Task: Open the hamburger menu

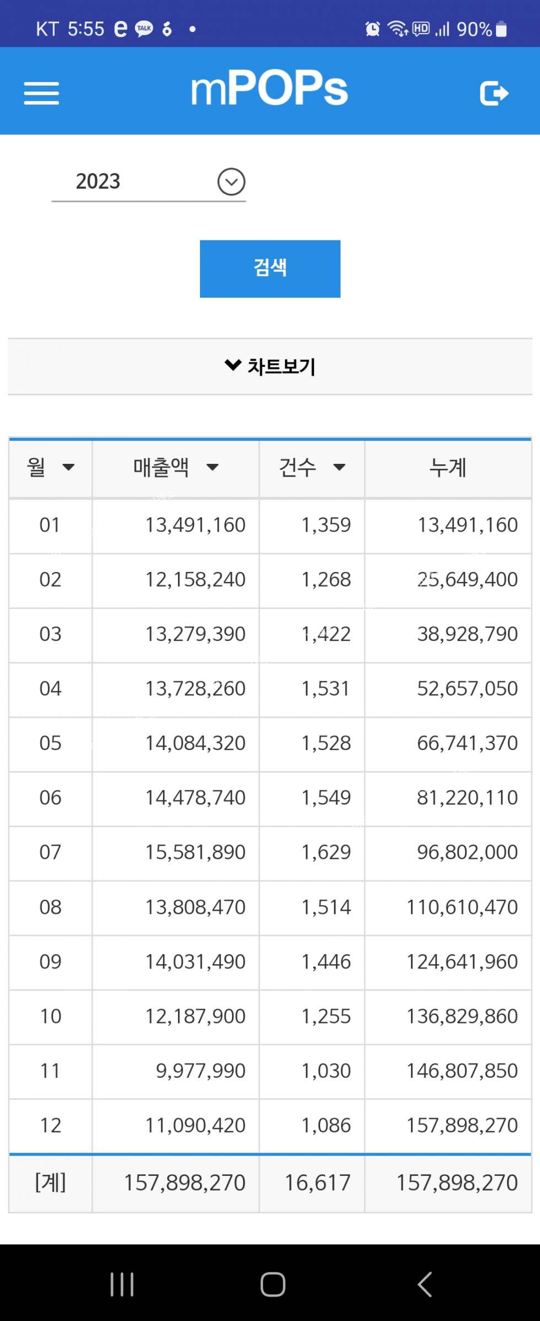Action: click(x=41, y=93)
